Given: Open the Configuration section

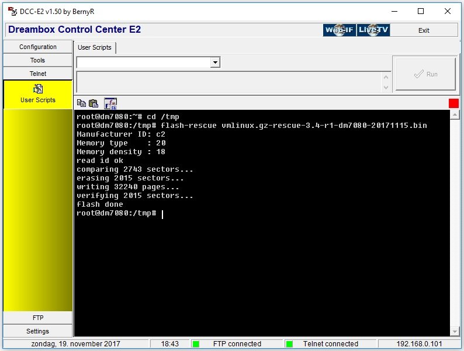Looking at the screenshot, I should pyautogui.click(x=37, y=47).
